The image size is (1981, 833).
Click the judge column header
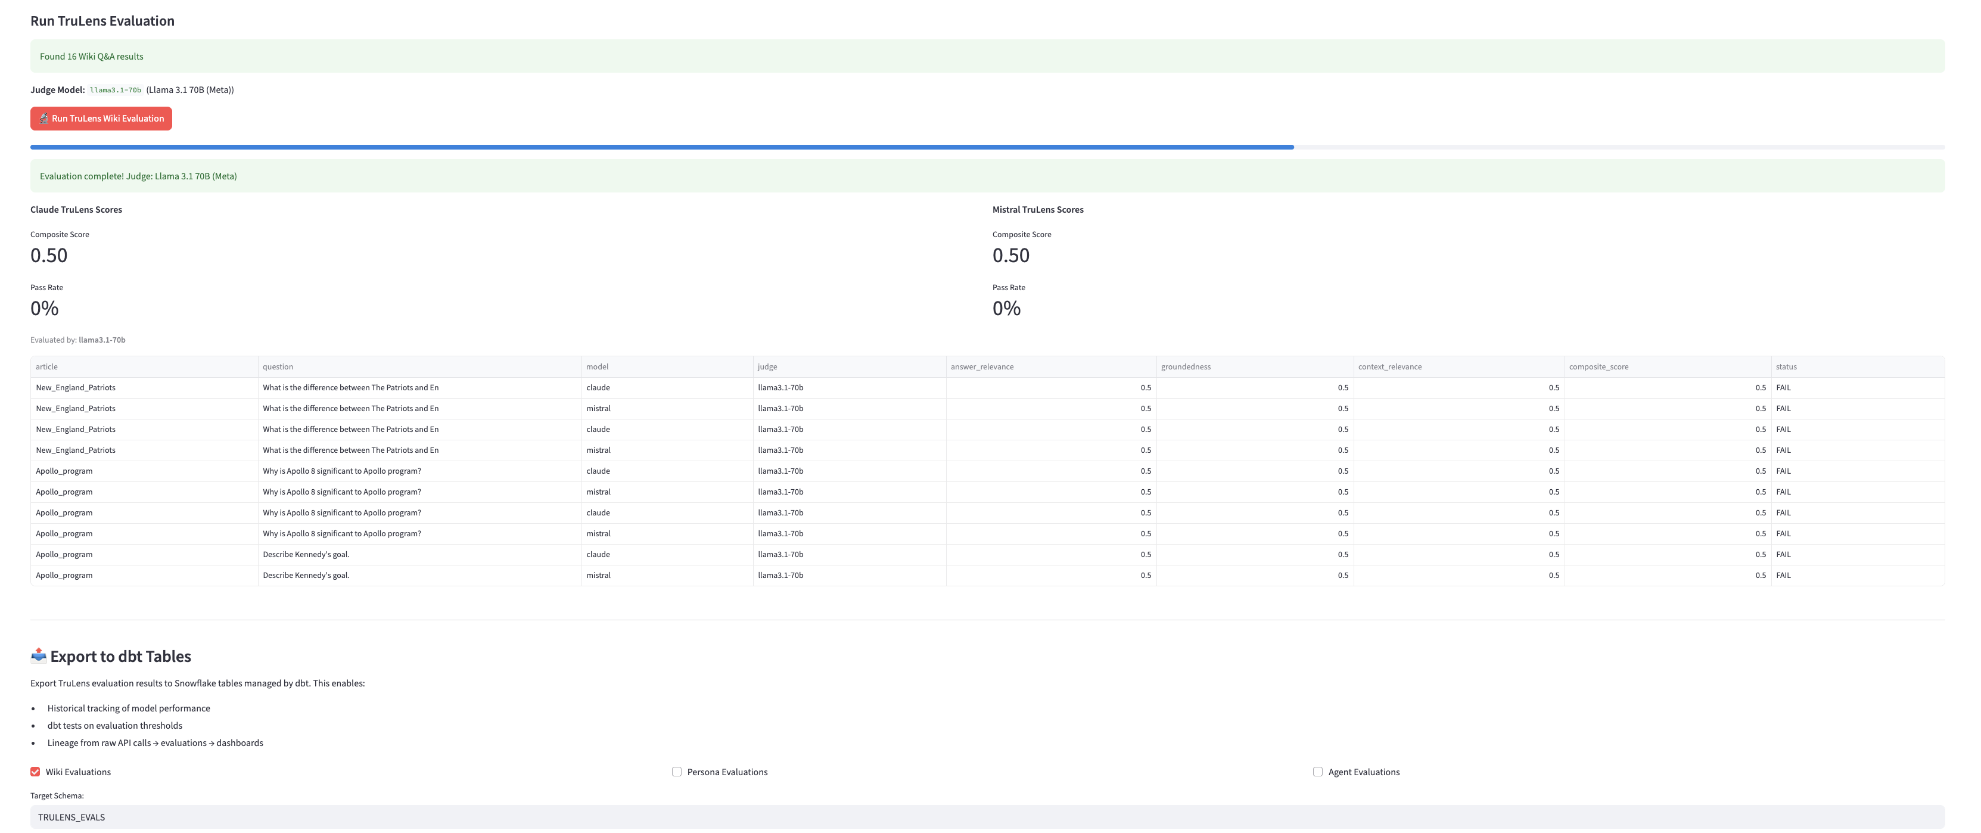767,367
